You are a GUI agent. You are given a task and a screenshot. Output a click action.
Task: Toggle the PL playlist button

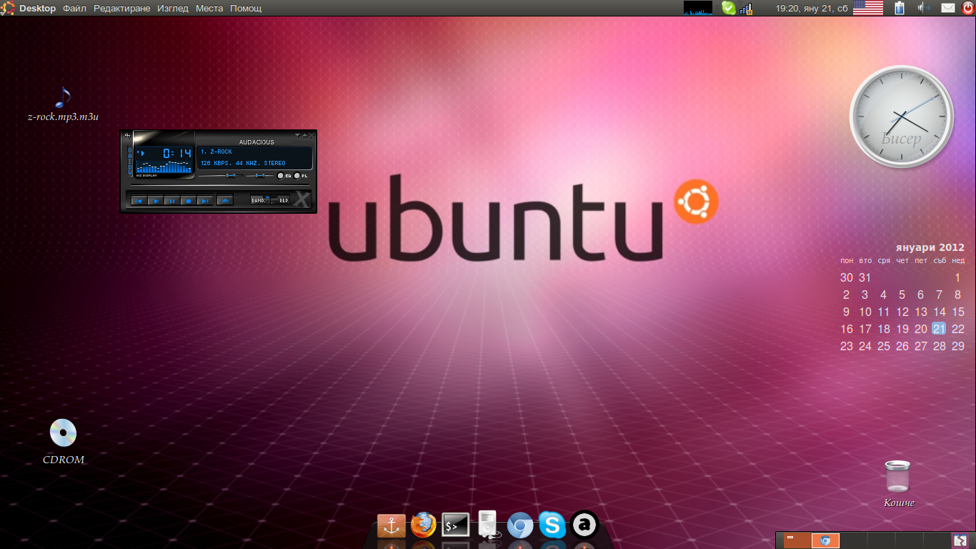[x=301, y=175]
